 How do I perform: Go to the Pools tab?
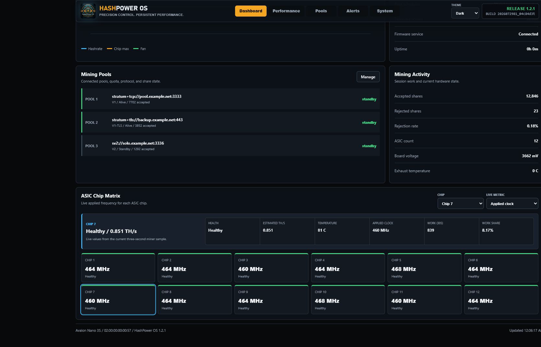[x=321, y=11]
